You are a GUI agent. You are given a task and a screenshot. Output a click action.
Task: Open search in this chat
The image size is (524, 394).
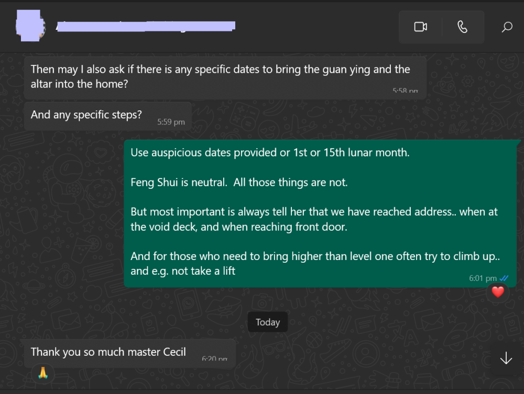[x=507, y=27]
